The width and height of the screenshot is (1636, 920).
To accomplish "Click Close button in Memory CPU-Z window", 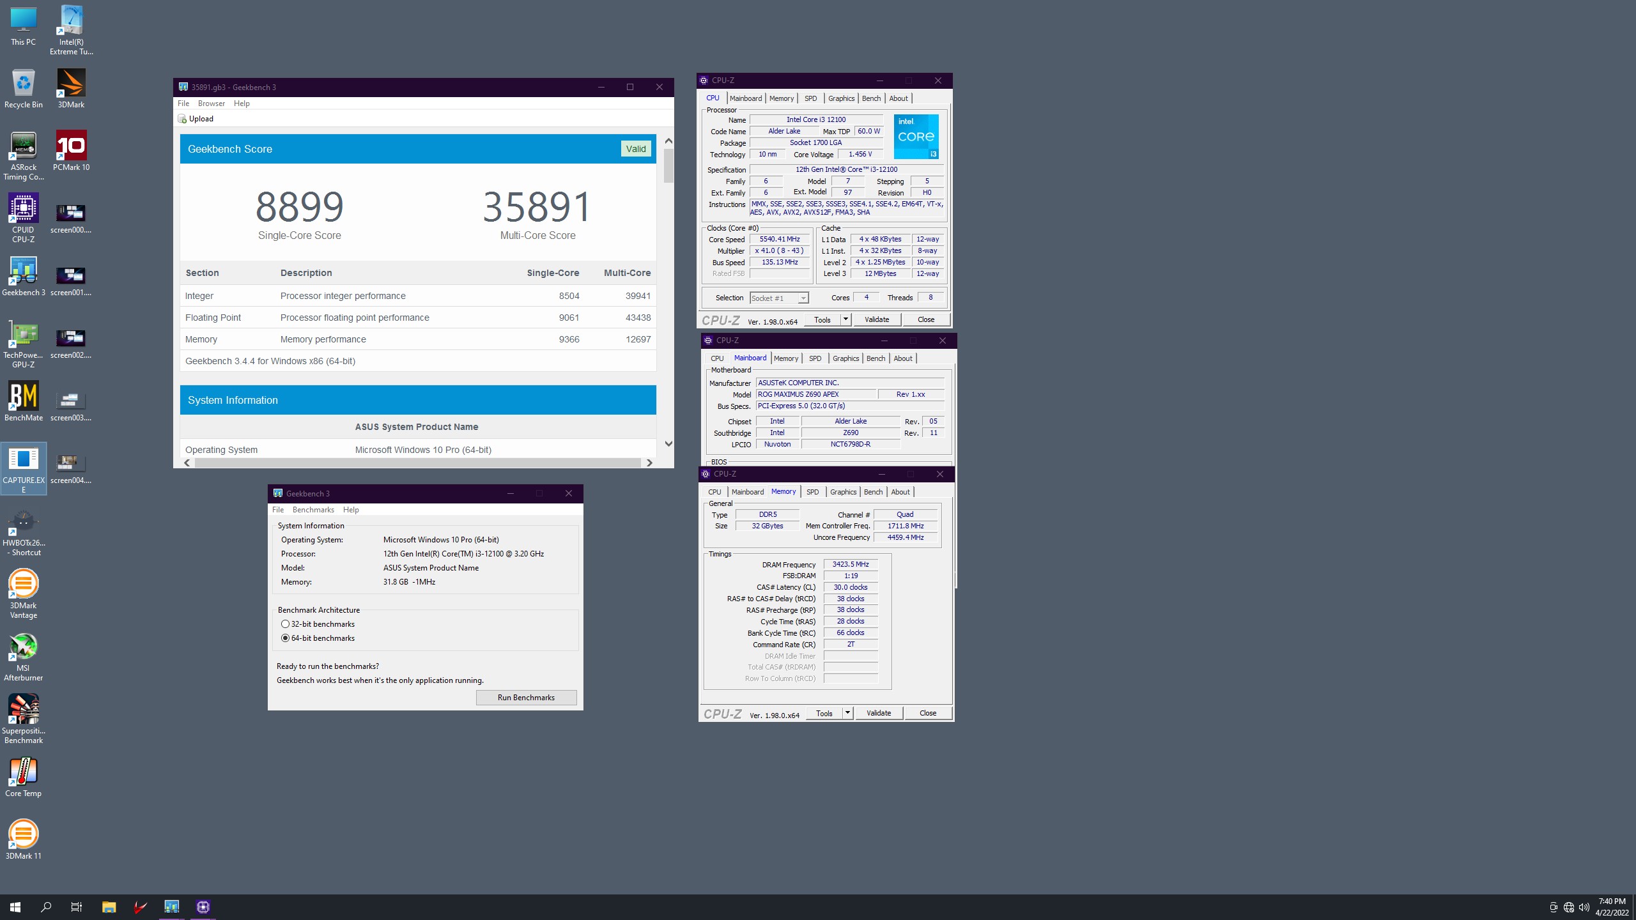I will (x=928, y=713).
